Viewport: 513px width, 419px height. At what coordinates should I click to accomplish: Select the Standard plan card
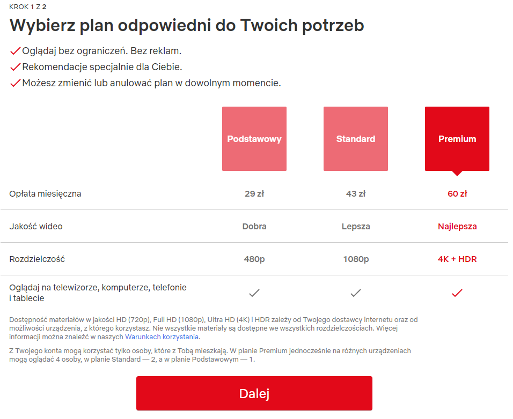355,139
